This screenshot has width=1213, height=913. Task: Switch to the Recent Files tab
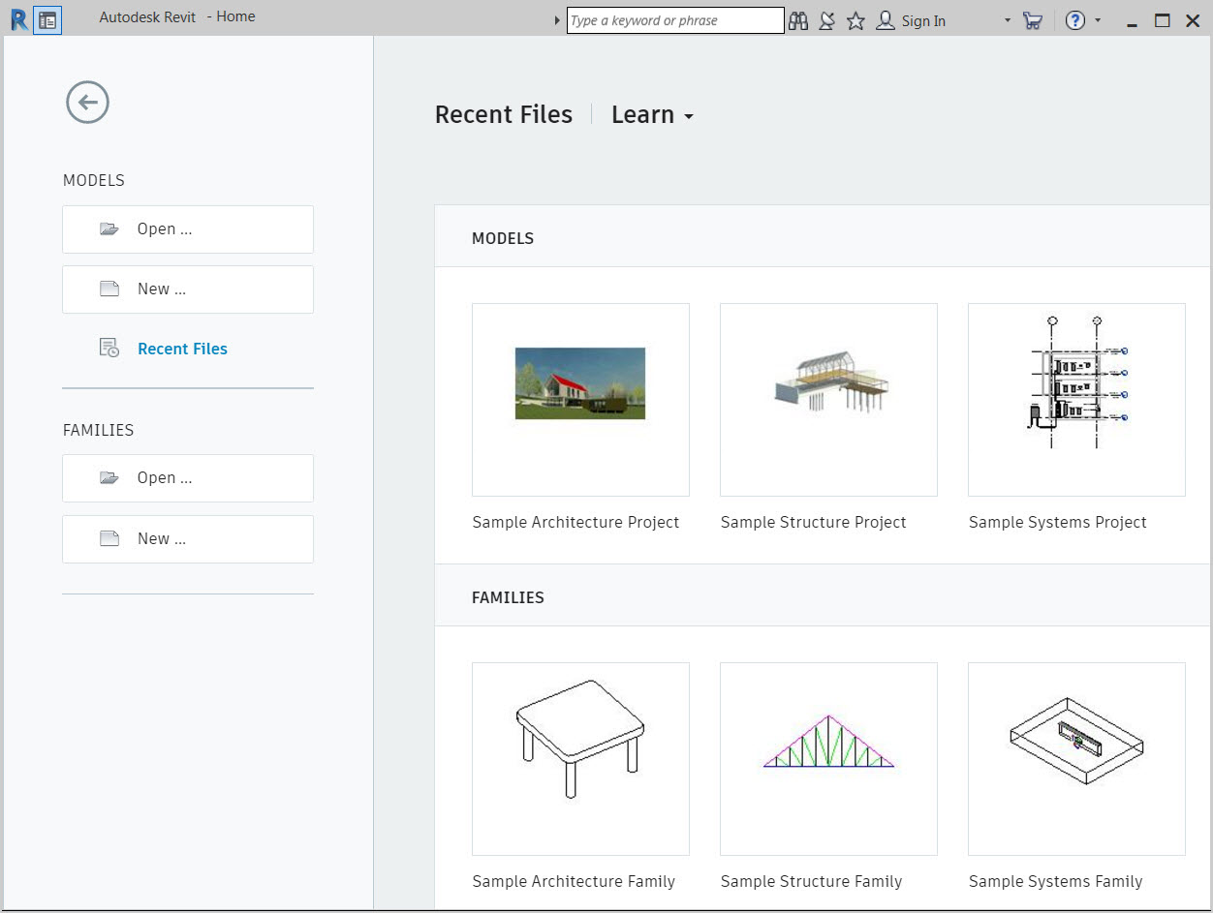pos(503,114)
